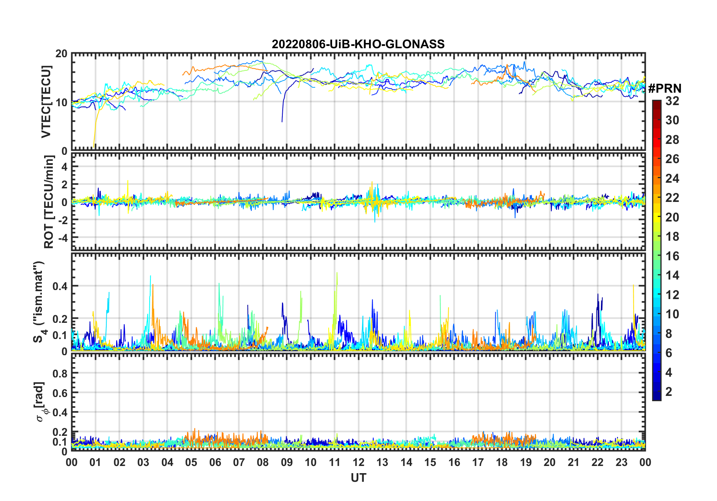Image resolution: width=717 pixels, height=501 pixels.
Task: Click the UT x-axis label
Action: tap(358, 478)
